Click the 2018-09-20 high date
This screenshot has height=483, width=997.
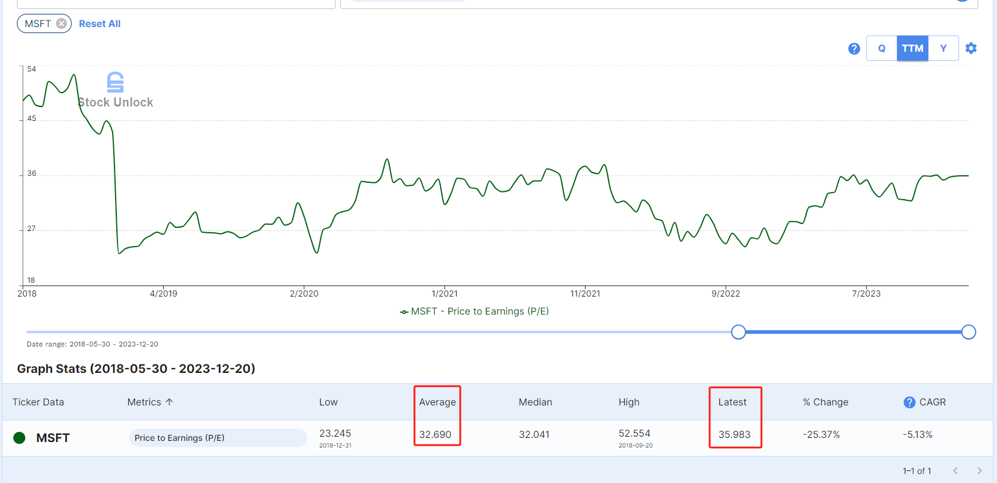tap(636, 446)
